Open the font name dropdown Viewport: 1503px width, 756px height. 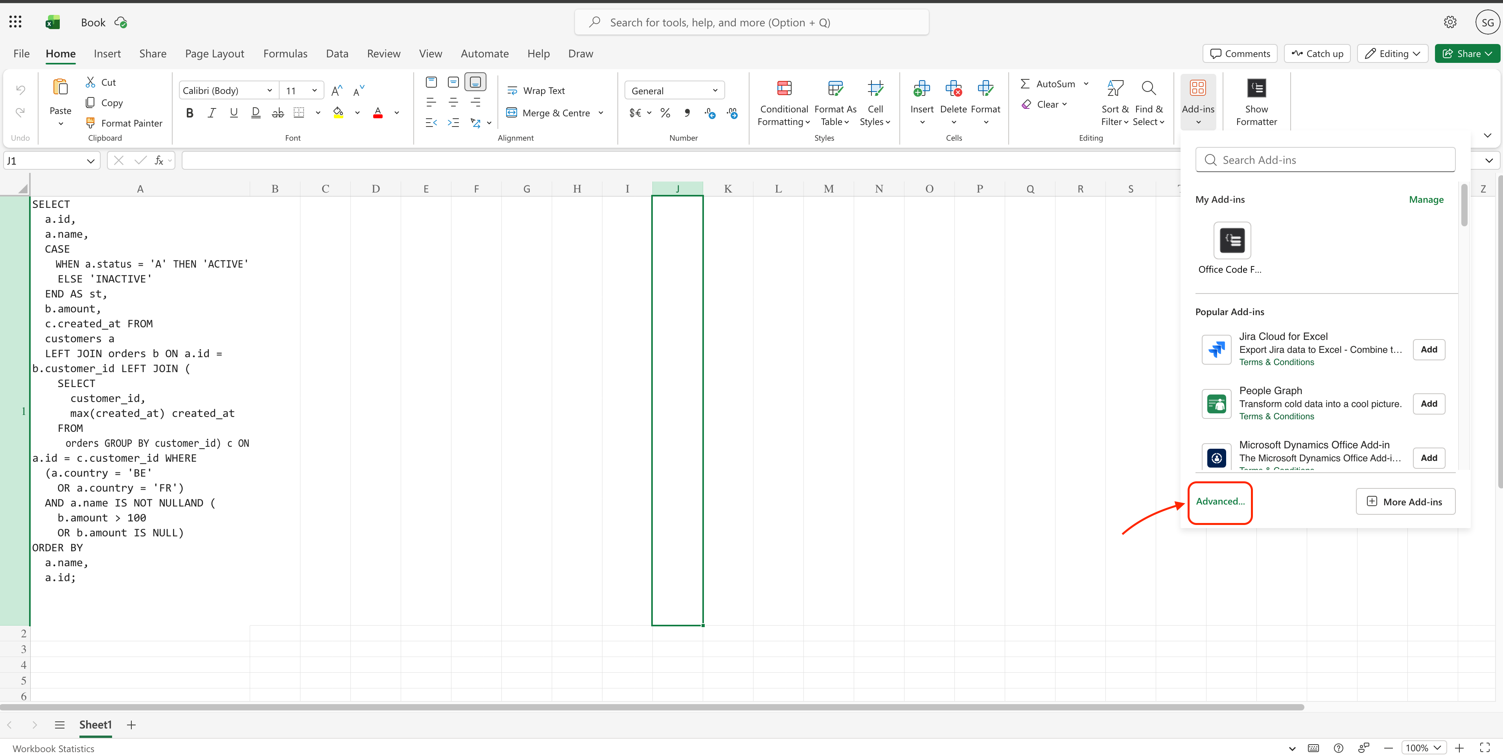coord(269,90)
